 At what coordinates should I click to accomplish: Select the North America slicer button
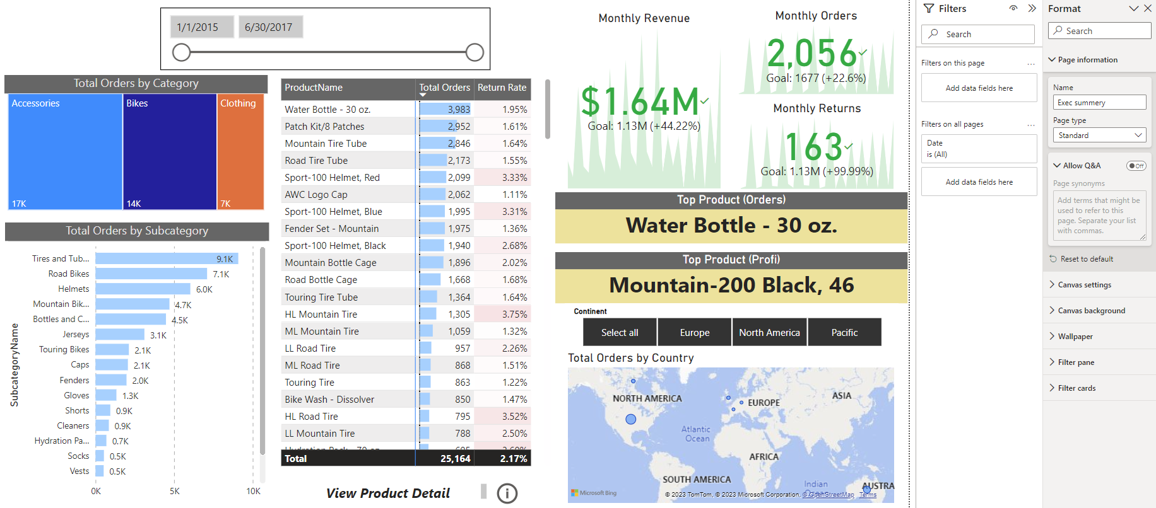click(769, 332)
